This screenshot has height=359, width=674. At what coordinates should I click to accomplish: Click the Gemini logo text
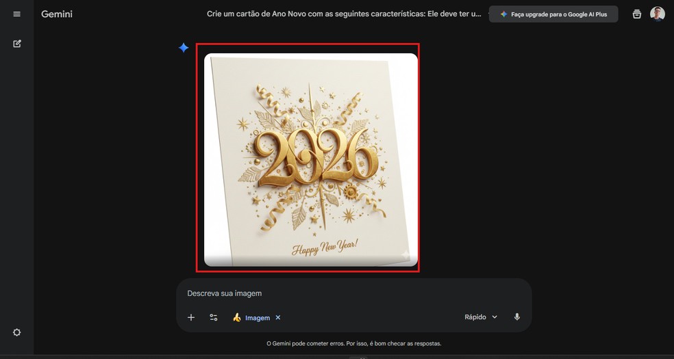(x=57, y=14)
